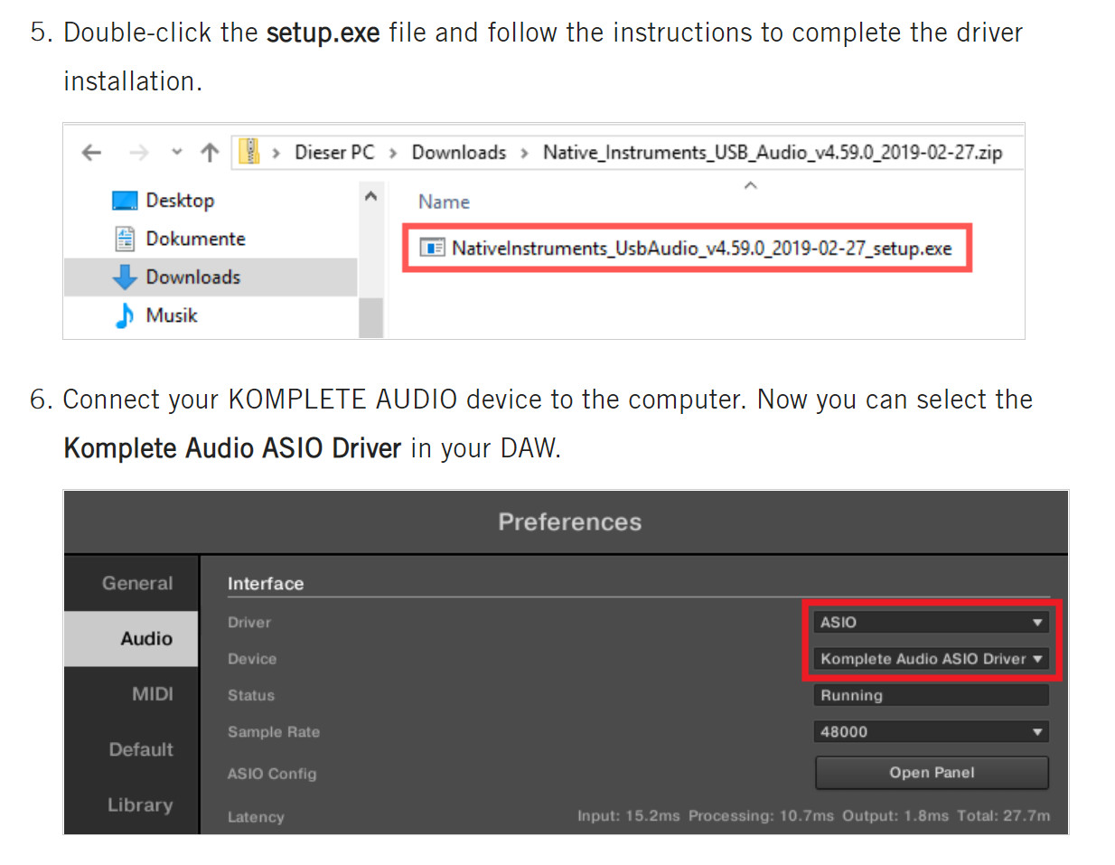The width and height of the screenshot is (1115, 865).
Task: Click the Open Panel button
Action: pyautogui.click(x=932, y=773)
